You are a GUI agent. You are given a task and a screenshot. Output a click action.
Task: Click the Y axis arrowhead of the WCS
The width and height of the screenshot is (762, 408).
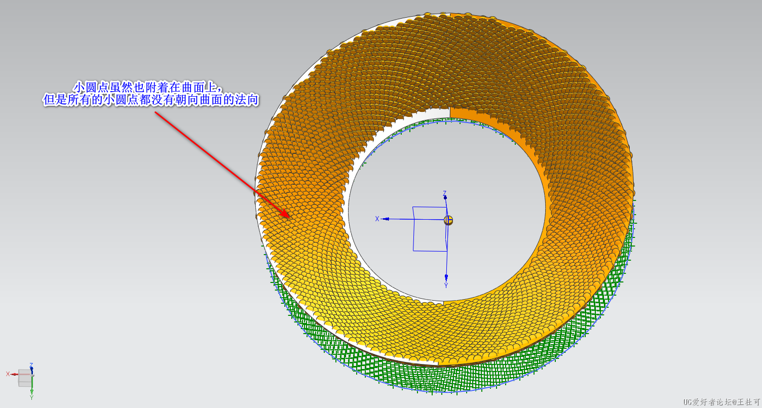446,277
